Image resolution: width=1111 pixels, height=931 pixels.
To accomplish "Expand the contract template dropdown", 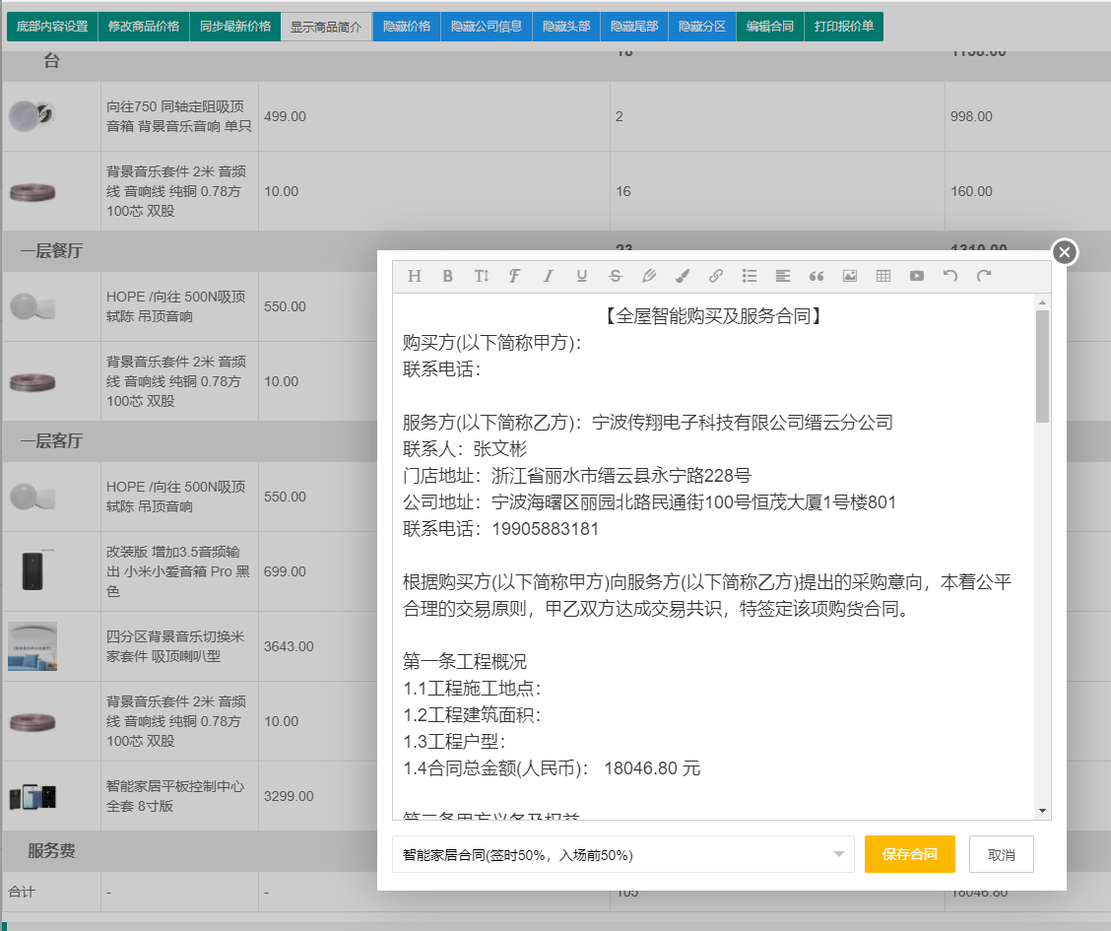I will [622, 854].
